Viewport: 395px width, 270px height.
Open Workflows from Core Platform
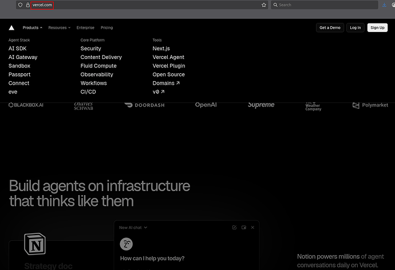point(94,84)
